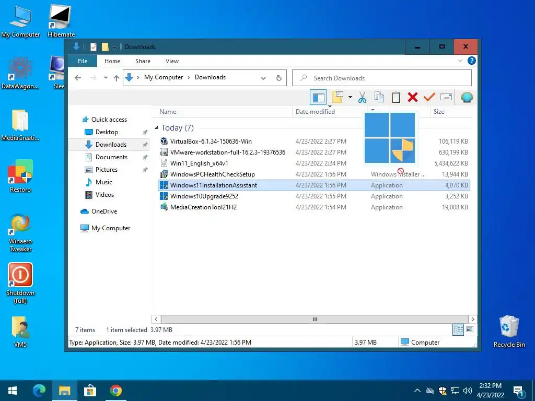
Task: Open Quick Access Toolbar customize dropdown
Action: [x=114, y=48]
